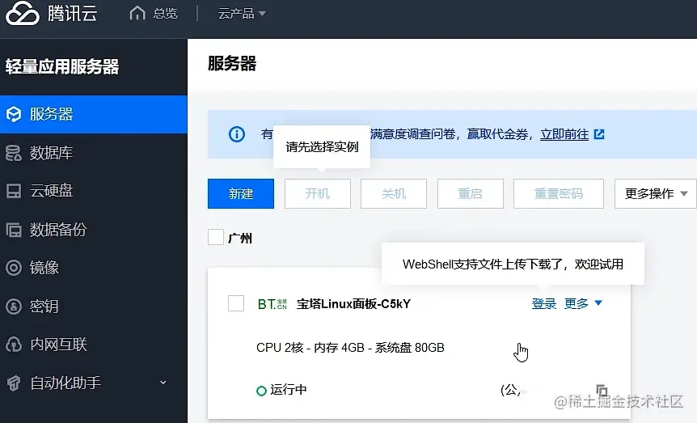The width and height of the screenshot is (697, 423).
Task: Copy the IP with the copy icon
Action: point(602,391)
